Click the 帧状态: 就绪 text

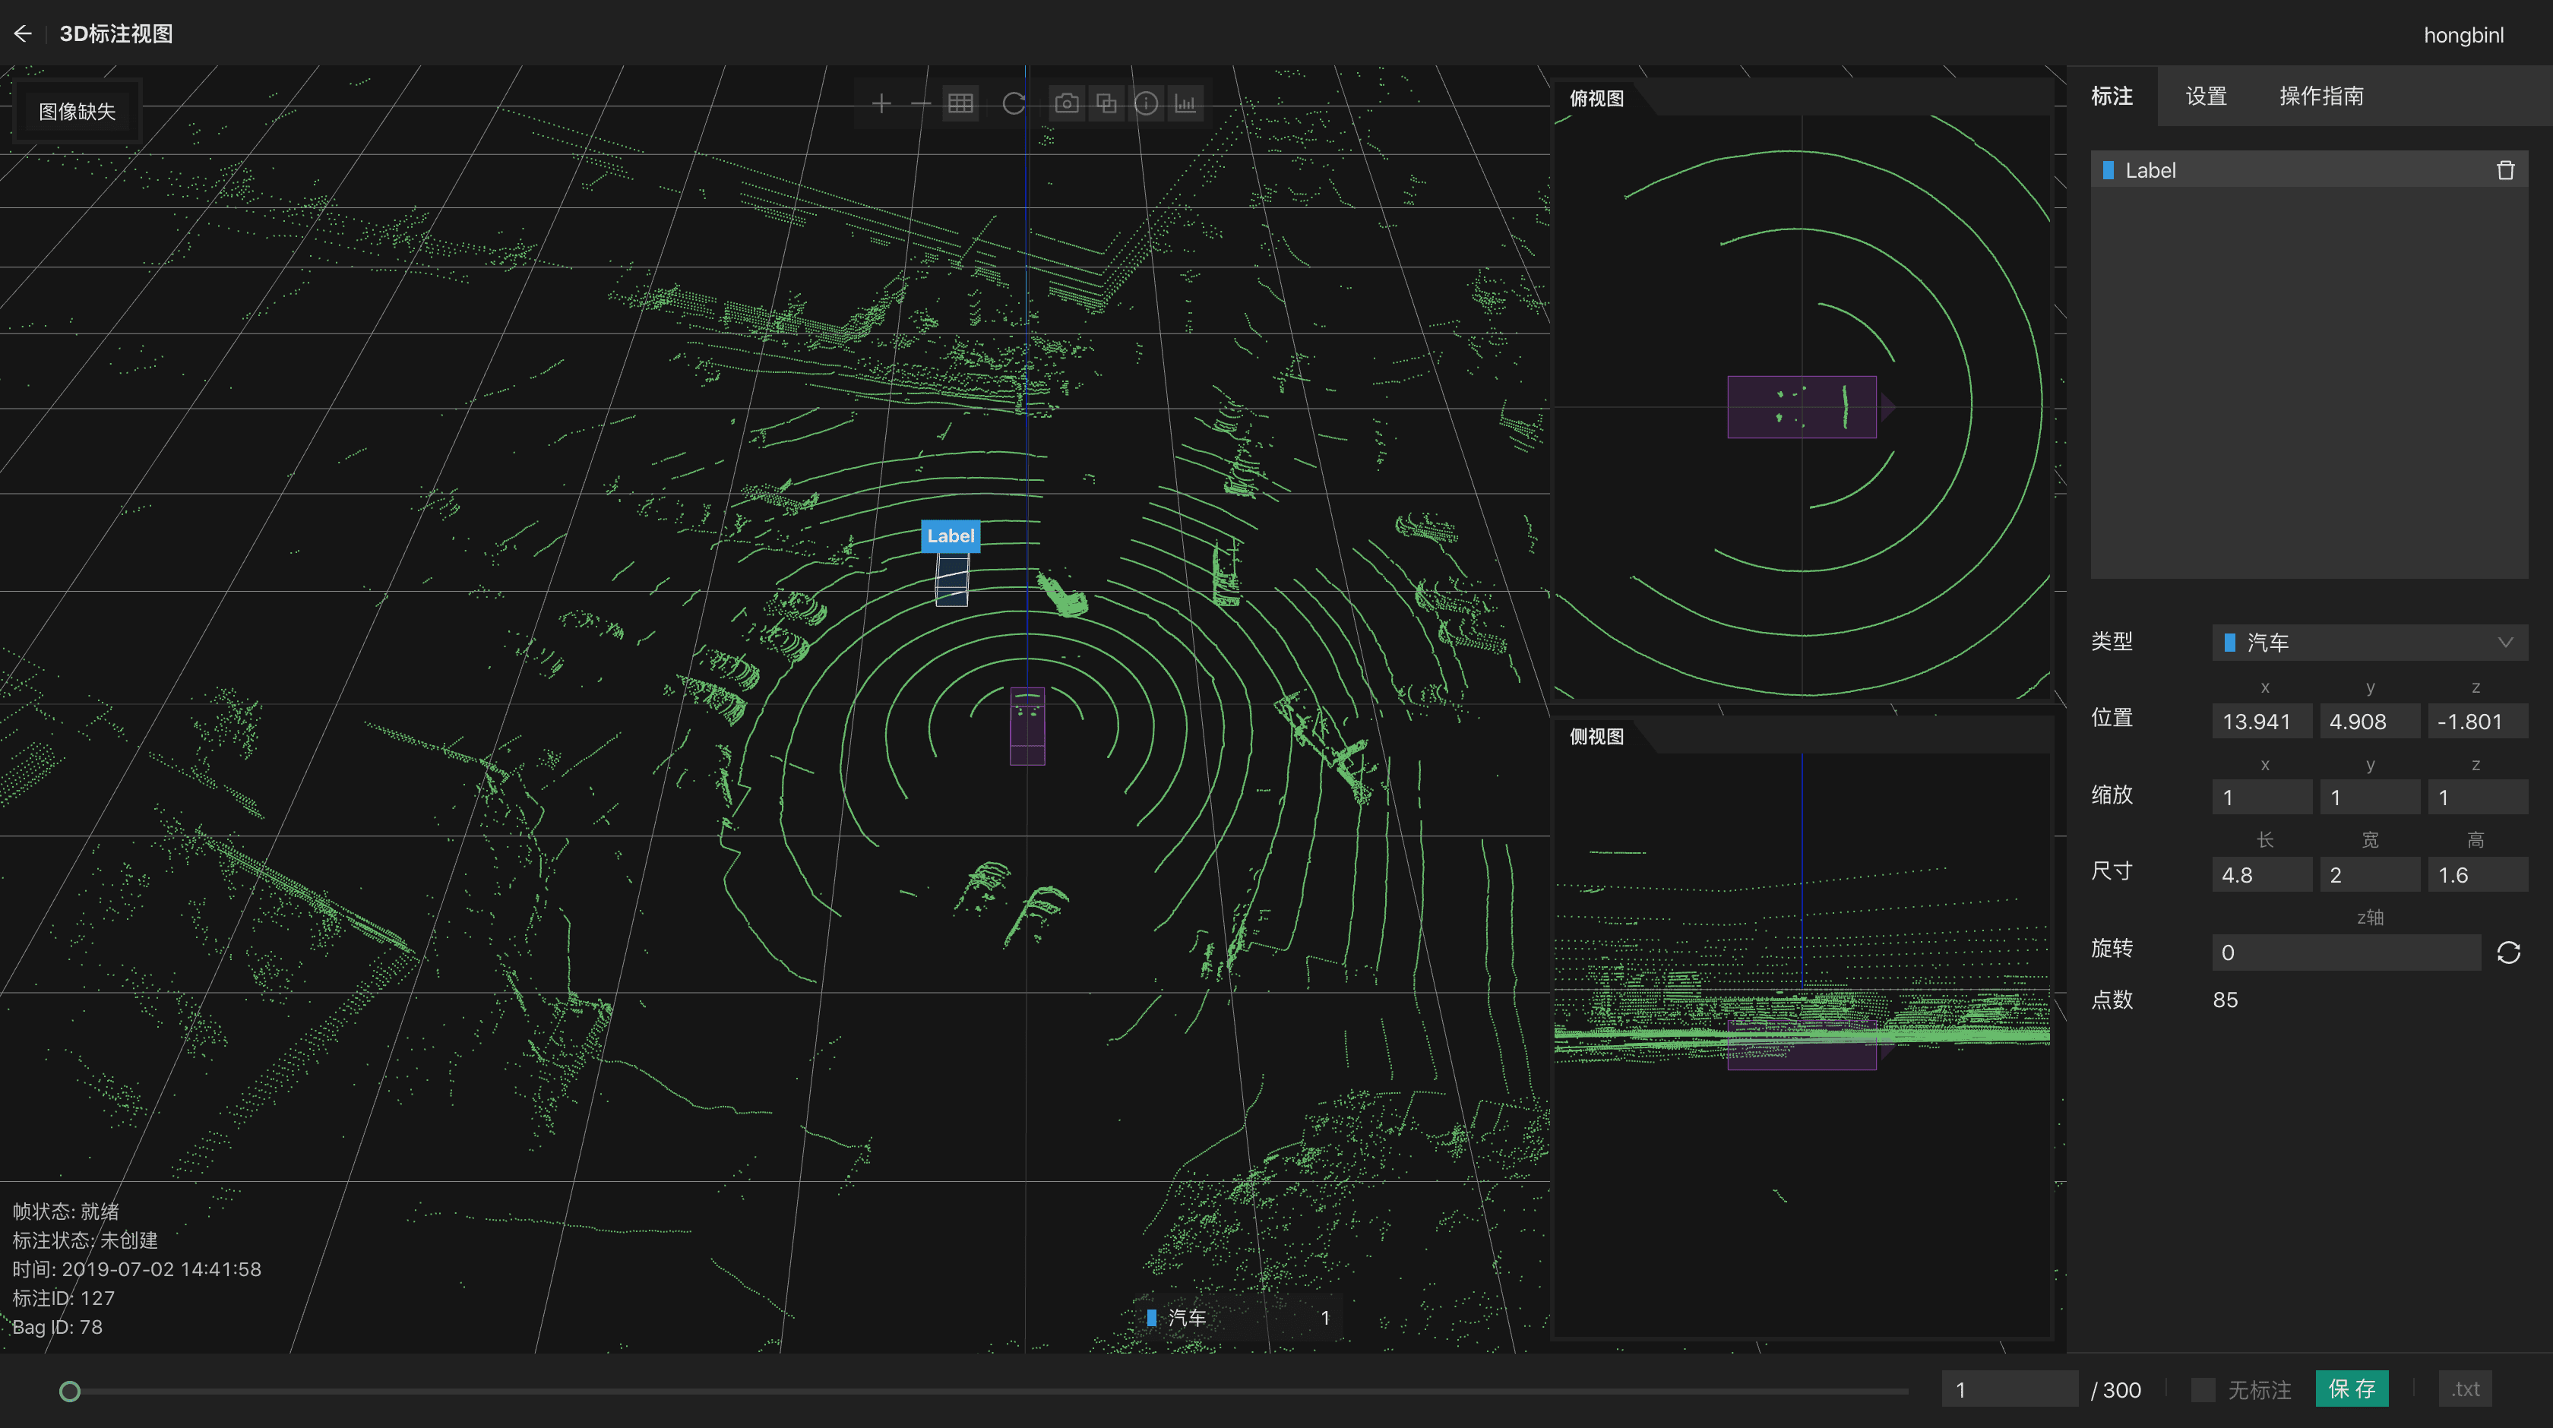coord(65,1211)
